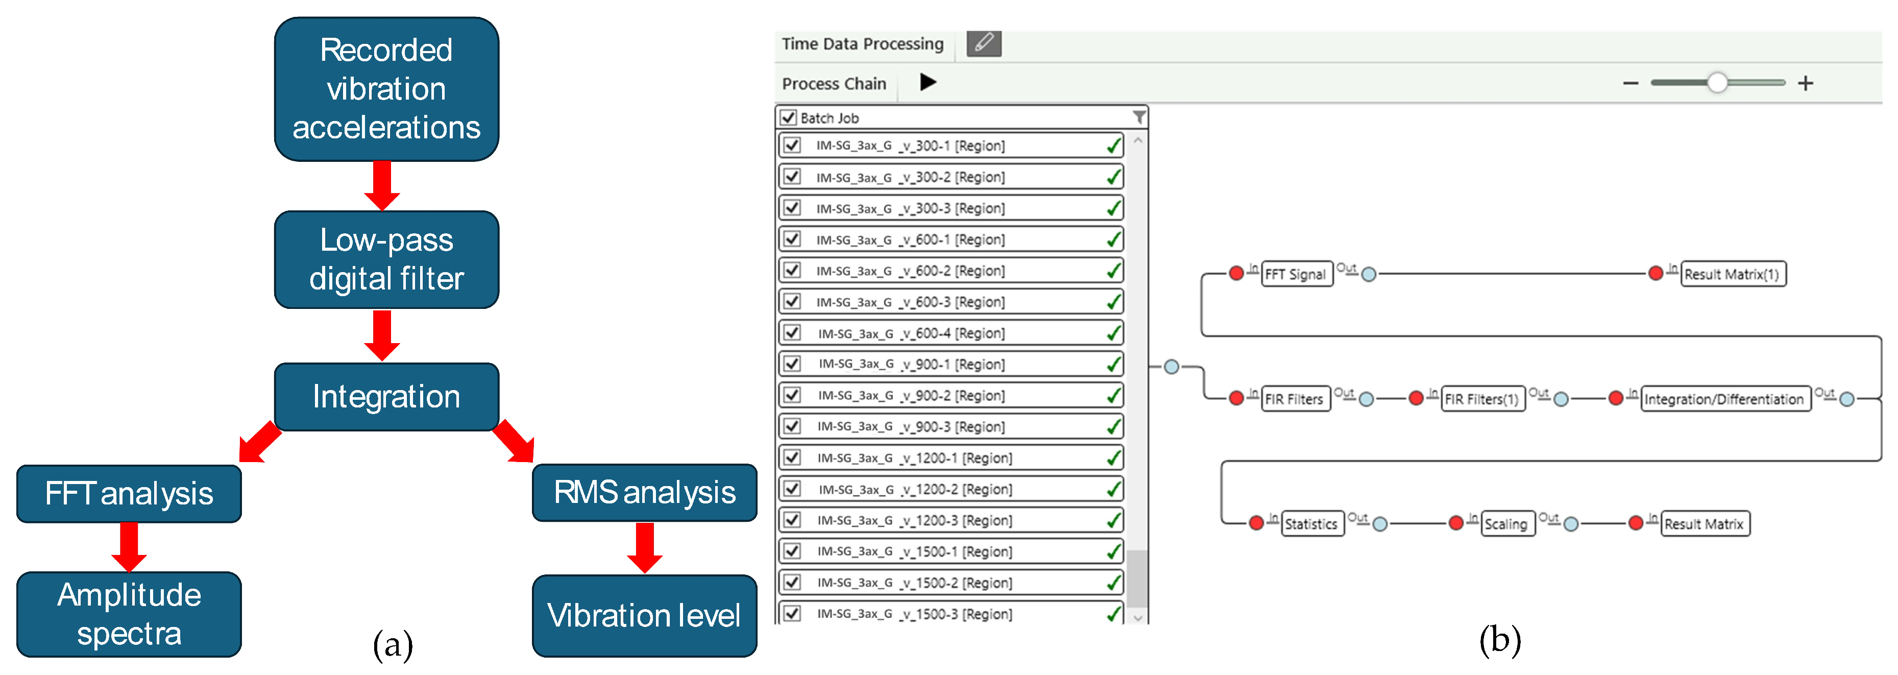Click the zoom slider handle
This screenshot has height=675, width=1898.
tap(1717, 83)
